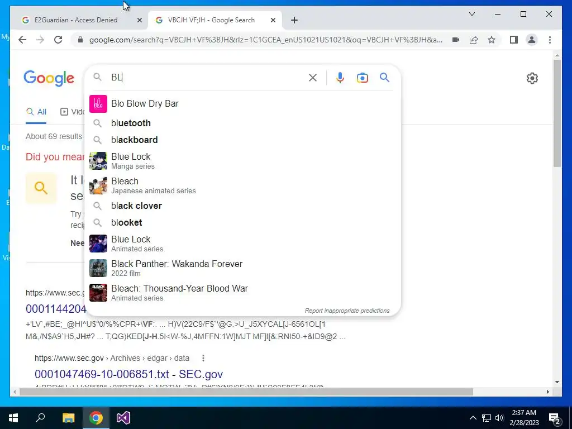Click the Google logo
Screen dimensions: 572x429
pyautogui.click(x=49, y=78)
